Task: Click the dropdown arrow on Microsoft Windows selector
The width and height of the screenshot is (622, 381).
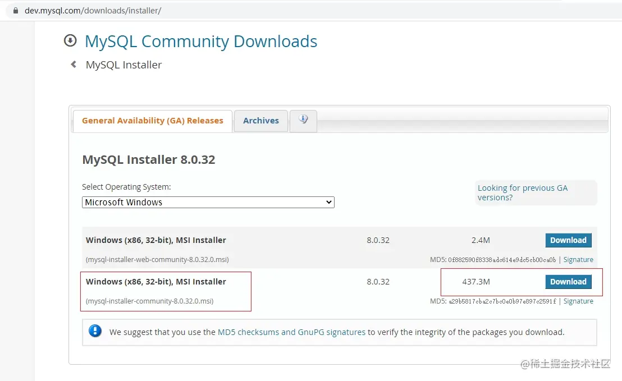Action: click(330, 202)
